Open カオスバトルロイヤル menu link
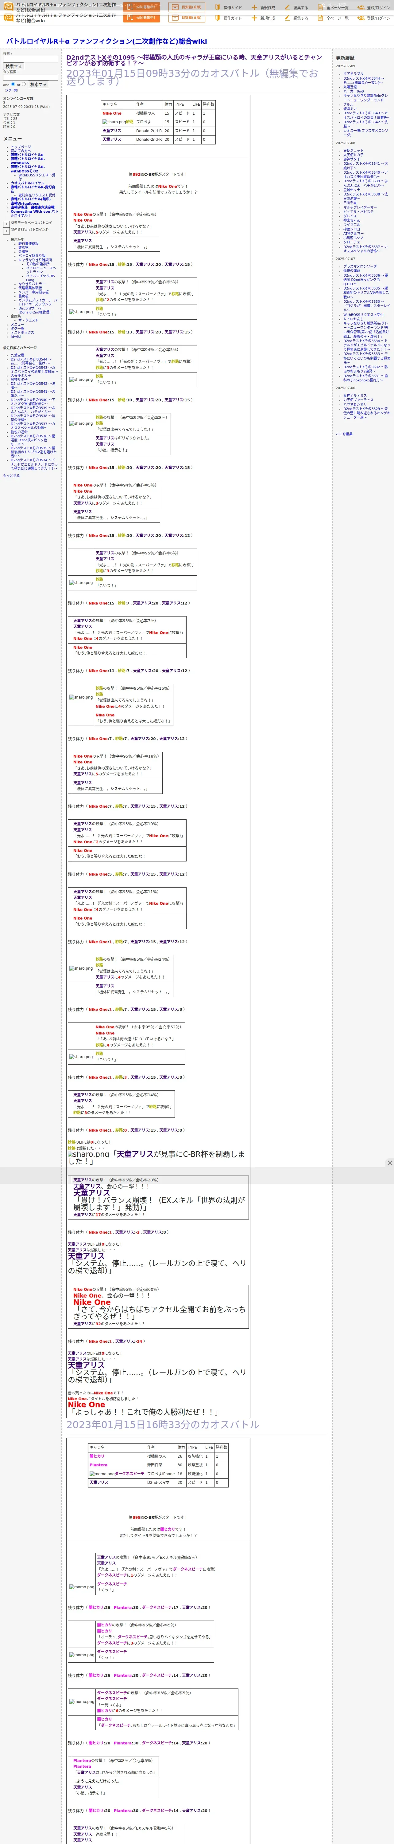This screenshot has width=394, height=1844. (x=27, y=183)
